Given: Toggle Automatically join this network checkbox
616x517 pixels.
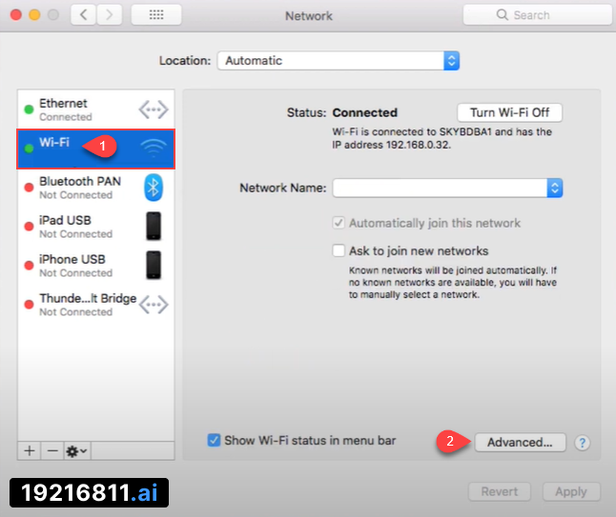Looking at the screenshot, I should (x=339, y=223).
